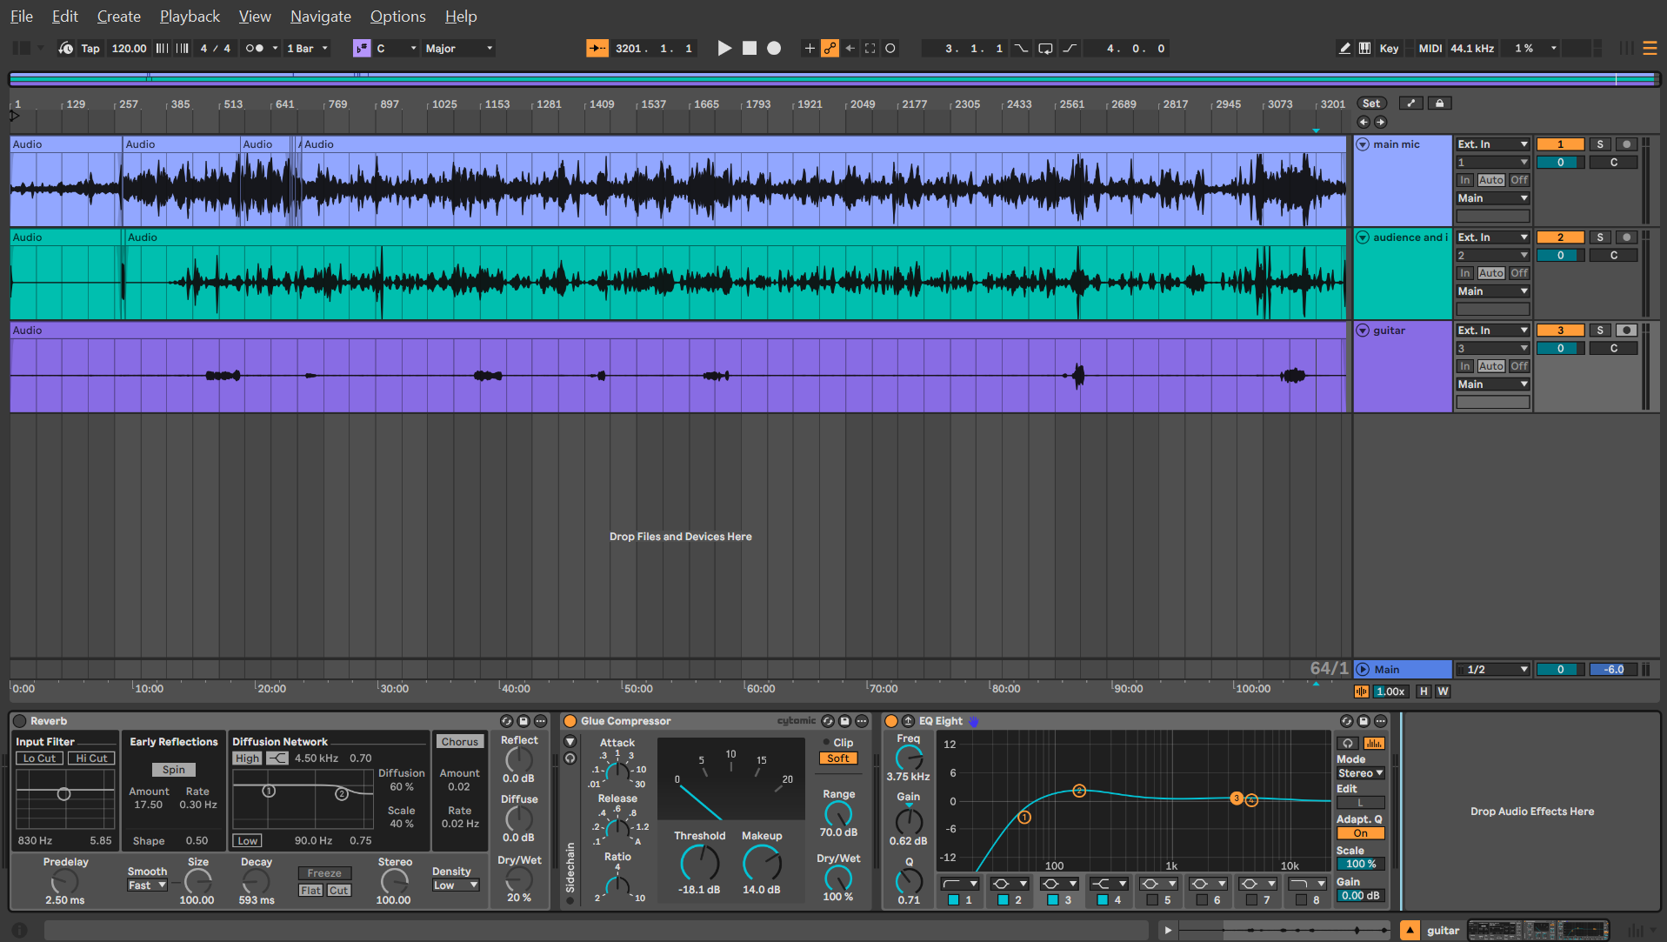Open the Ext. In dropdown on guitar track
1667x942 pixels.
[1491, 330]
